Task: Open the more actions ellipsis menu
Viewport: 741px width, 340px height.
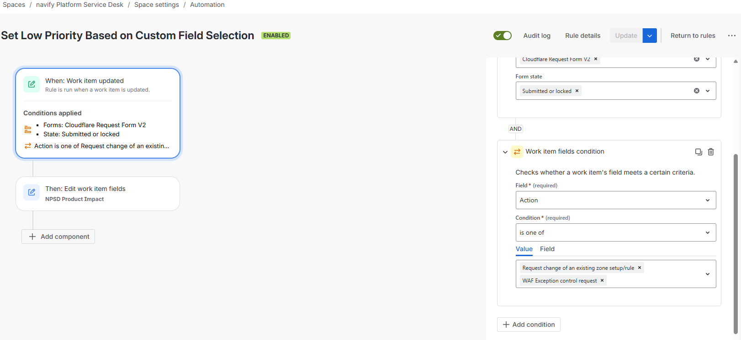Action: point(732,36)
